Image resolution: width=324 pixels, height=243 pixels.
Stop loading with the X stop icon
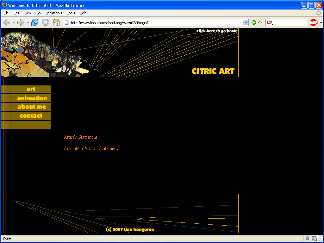coord(46,22)
